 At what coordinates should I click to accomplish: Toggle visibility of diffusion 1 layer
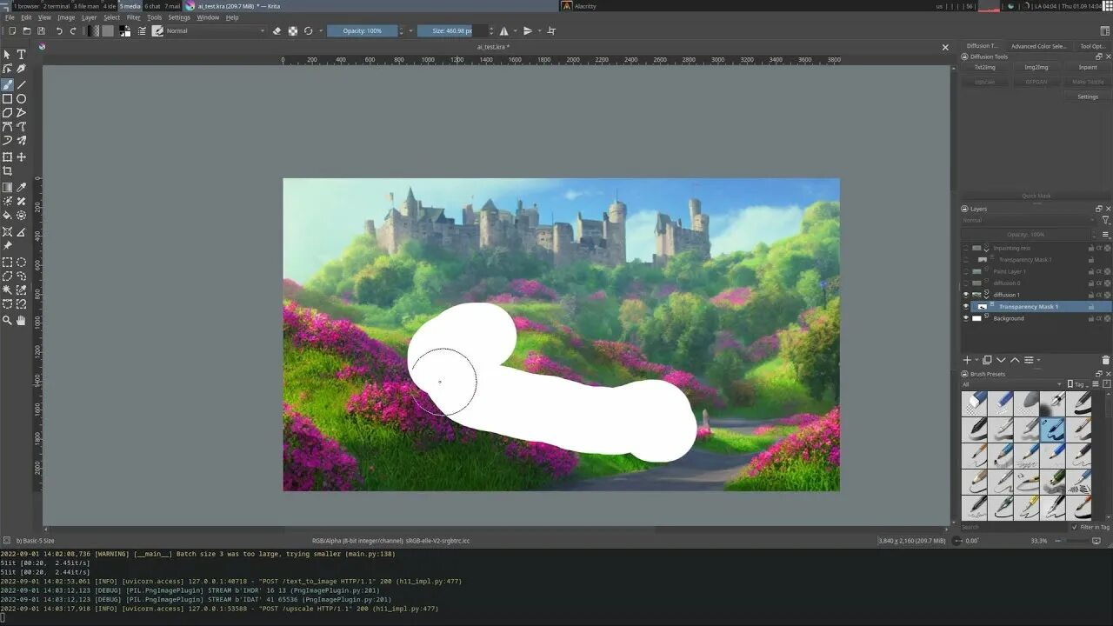965,295
